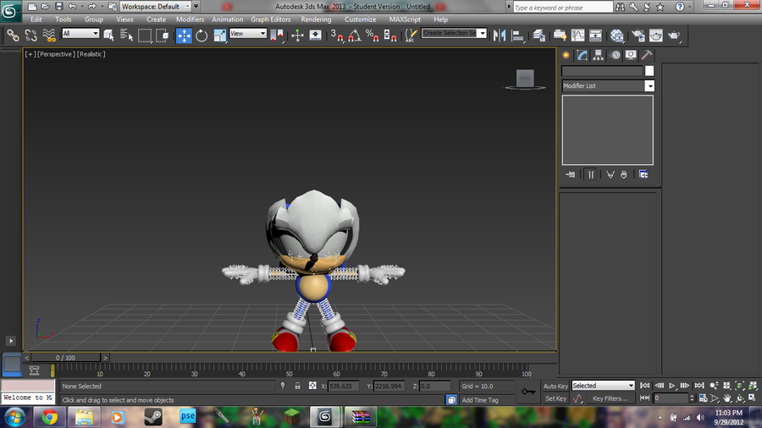The width and height of the screenshot is (762, 428).
Task: Open Workspace Default dropdown
Action: click(x=156, y=6)
